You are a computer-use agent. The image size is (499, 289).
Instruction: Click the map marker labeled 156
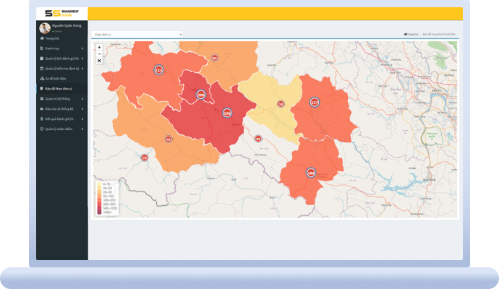tap(226, 113)
